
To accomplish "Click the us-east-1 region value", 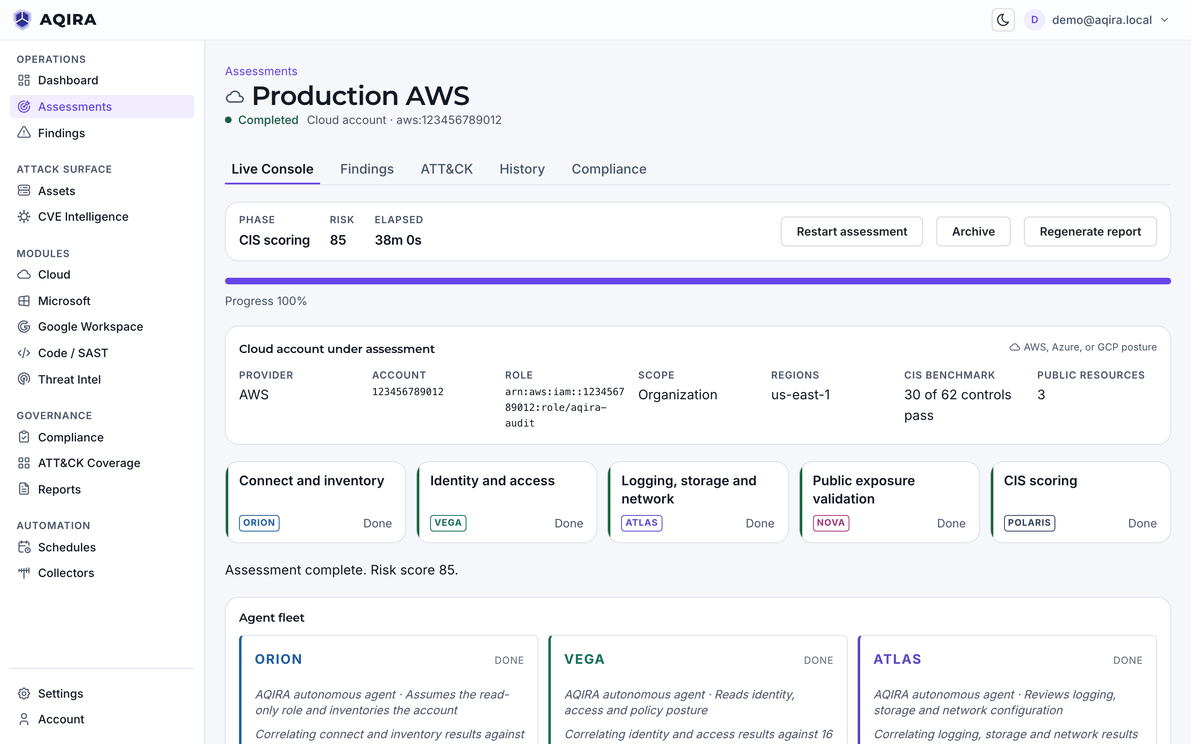I will point(800,395).
